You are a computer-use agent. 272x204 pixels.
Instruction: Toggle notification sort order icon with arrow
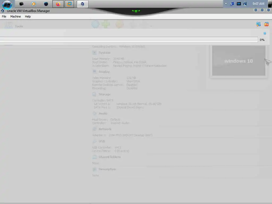pos(258,24)
